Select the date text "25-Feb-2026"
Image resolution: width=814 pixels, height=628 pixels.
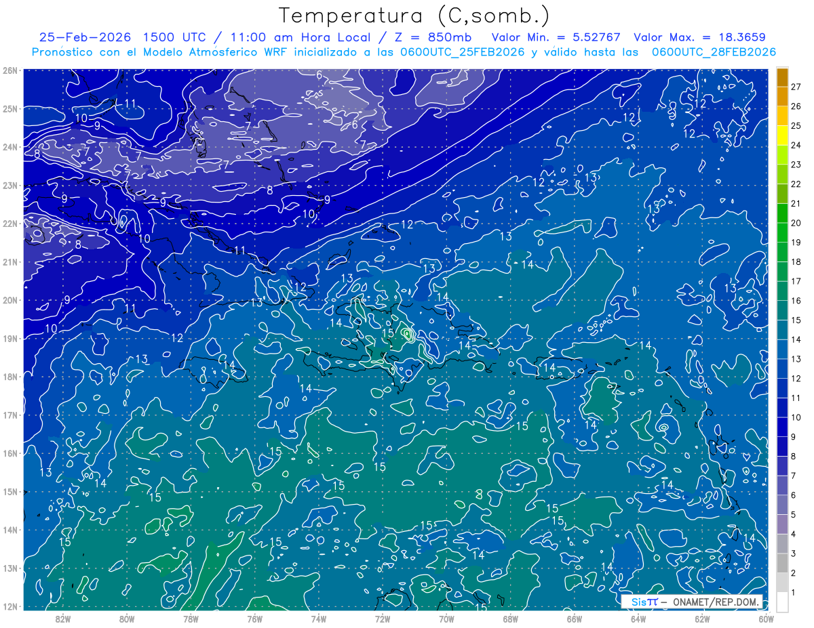tap(84, 37)
